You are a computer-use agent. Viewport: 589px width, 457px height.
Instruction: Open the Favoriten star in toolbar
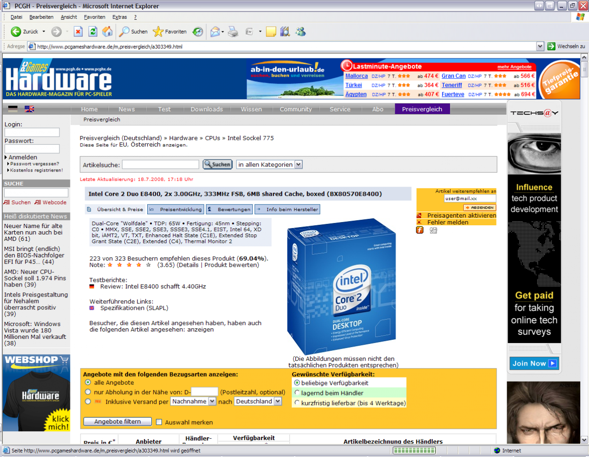pos(170,32)
